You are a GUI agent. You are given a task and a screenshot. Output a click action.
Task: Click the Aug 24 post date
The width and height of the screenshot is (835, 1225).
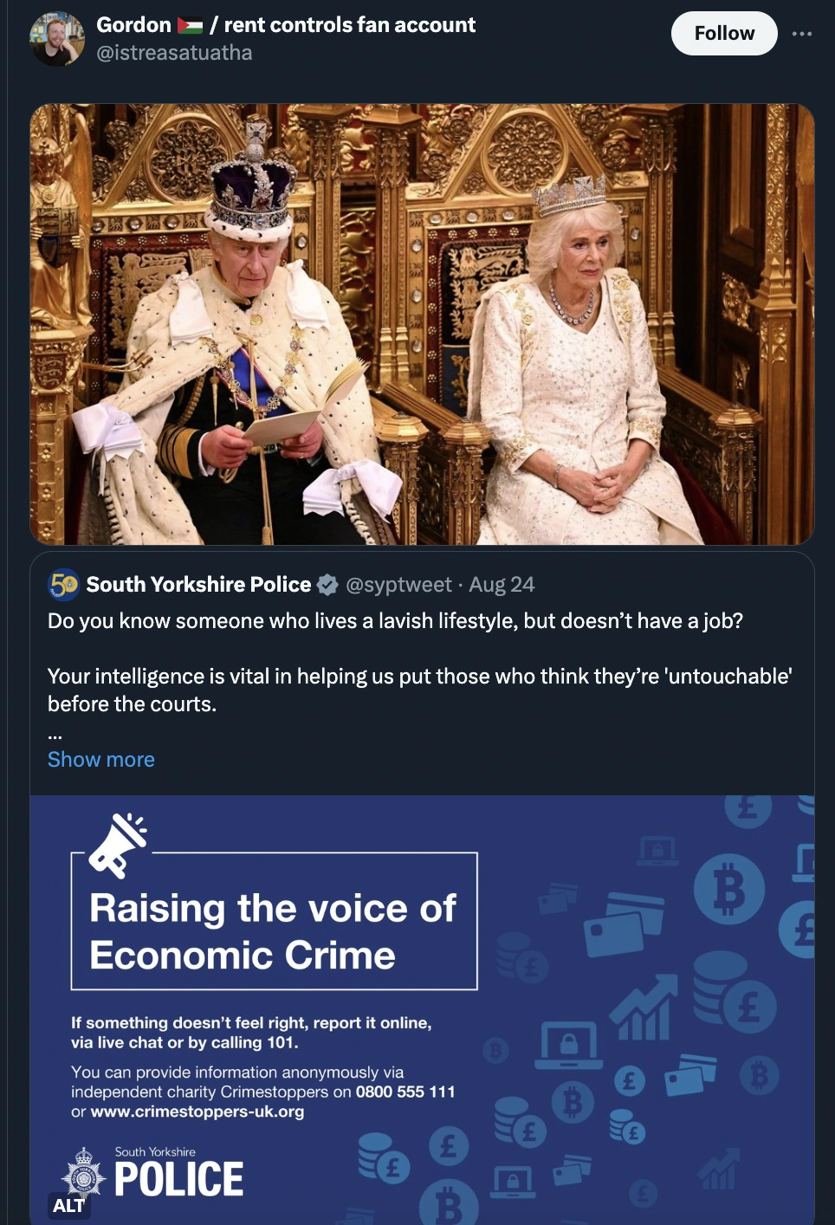(502, 585)
